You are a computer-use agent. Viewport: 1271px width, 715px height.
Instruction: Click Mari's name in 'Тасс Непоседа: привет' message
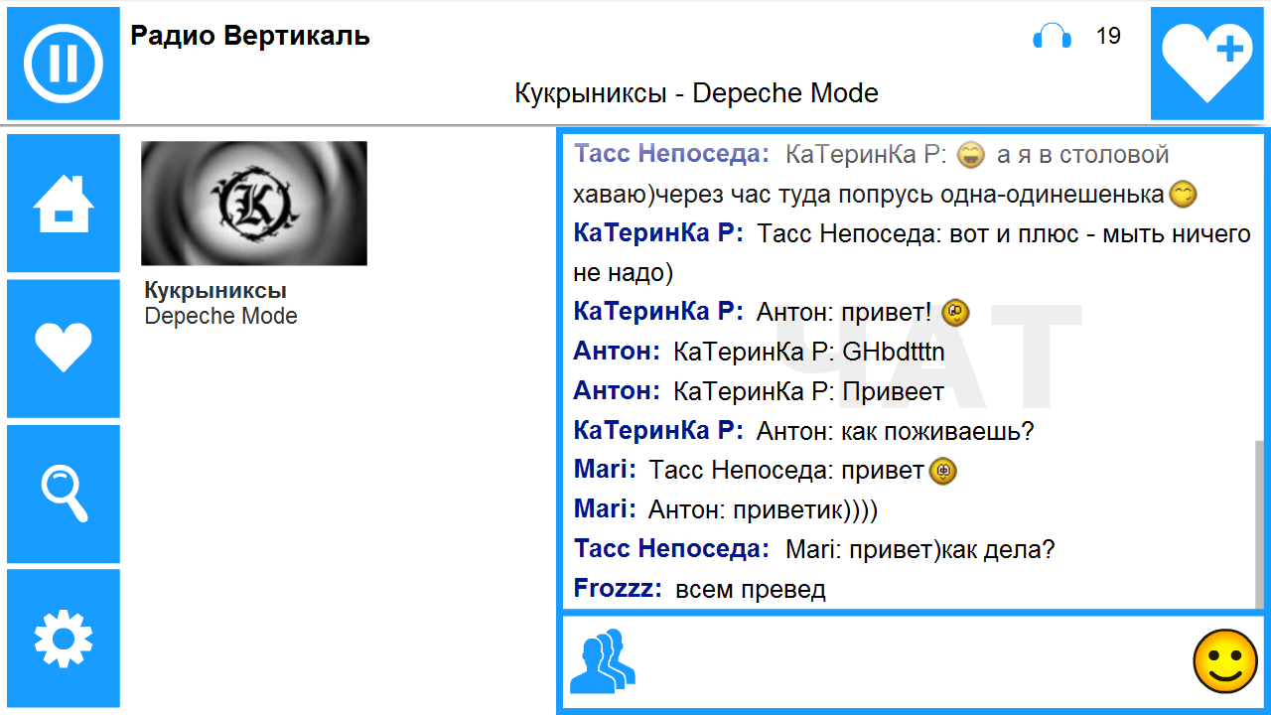pyautogui.click(x=605, y=470)
